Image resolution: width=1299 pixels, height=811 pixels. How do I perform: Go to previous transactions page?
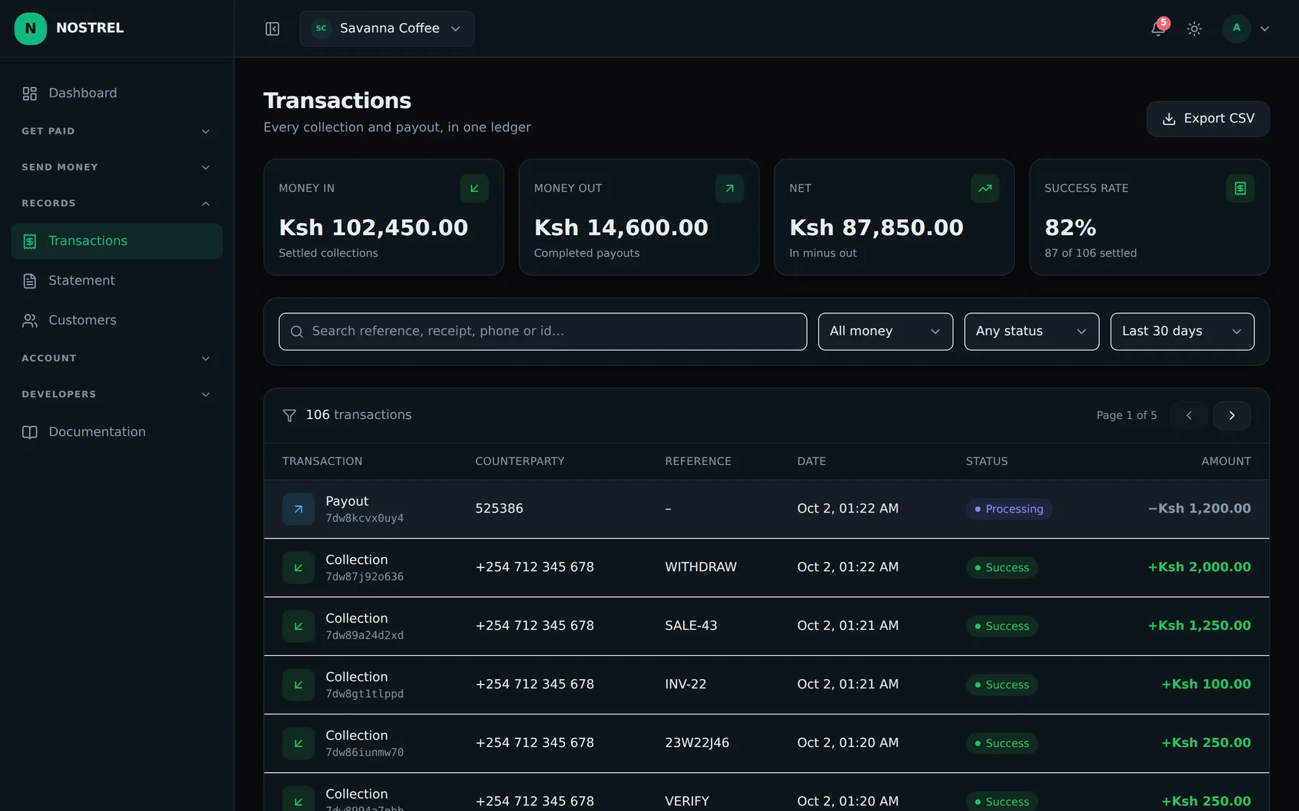click(x=1189, y=415)
